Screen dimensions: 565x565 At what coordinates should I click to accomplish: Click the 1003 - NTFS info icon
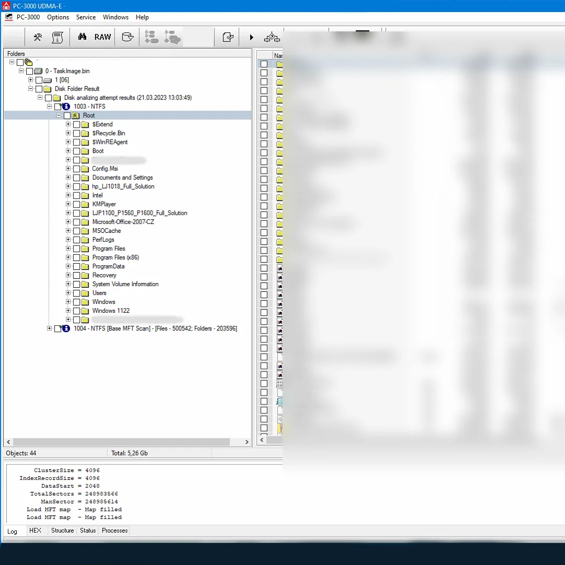click(x=66, y=107)
